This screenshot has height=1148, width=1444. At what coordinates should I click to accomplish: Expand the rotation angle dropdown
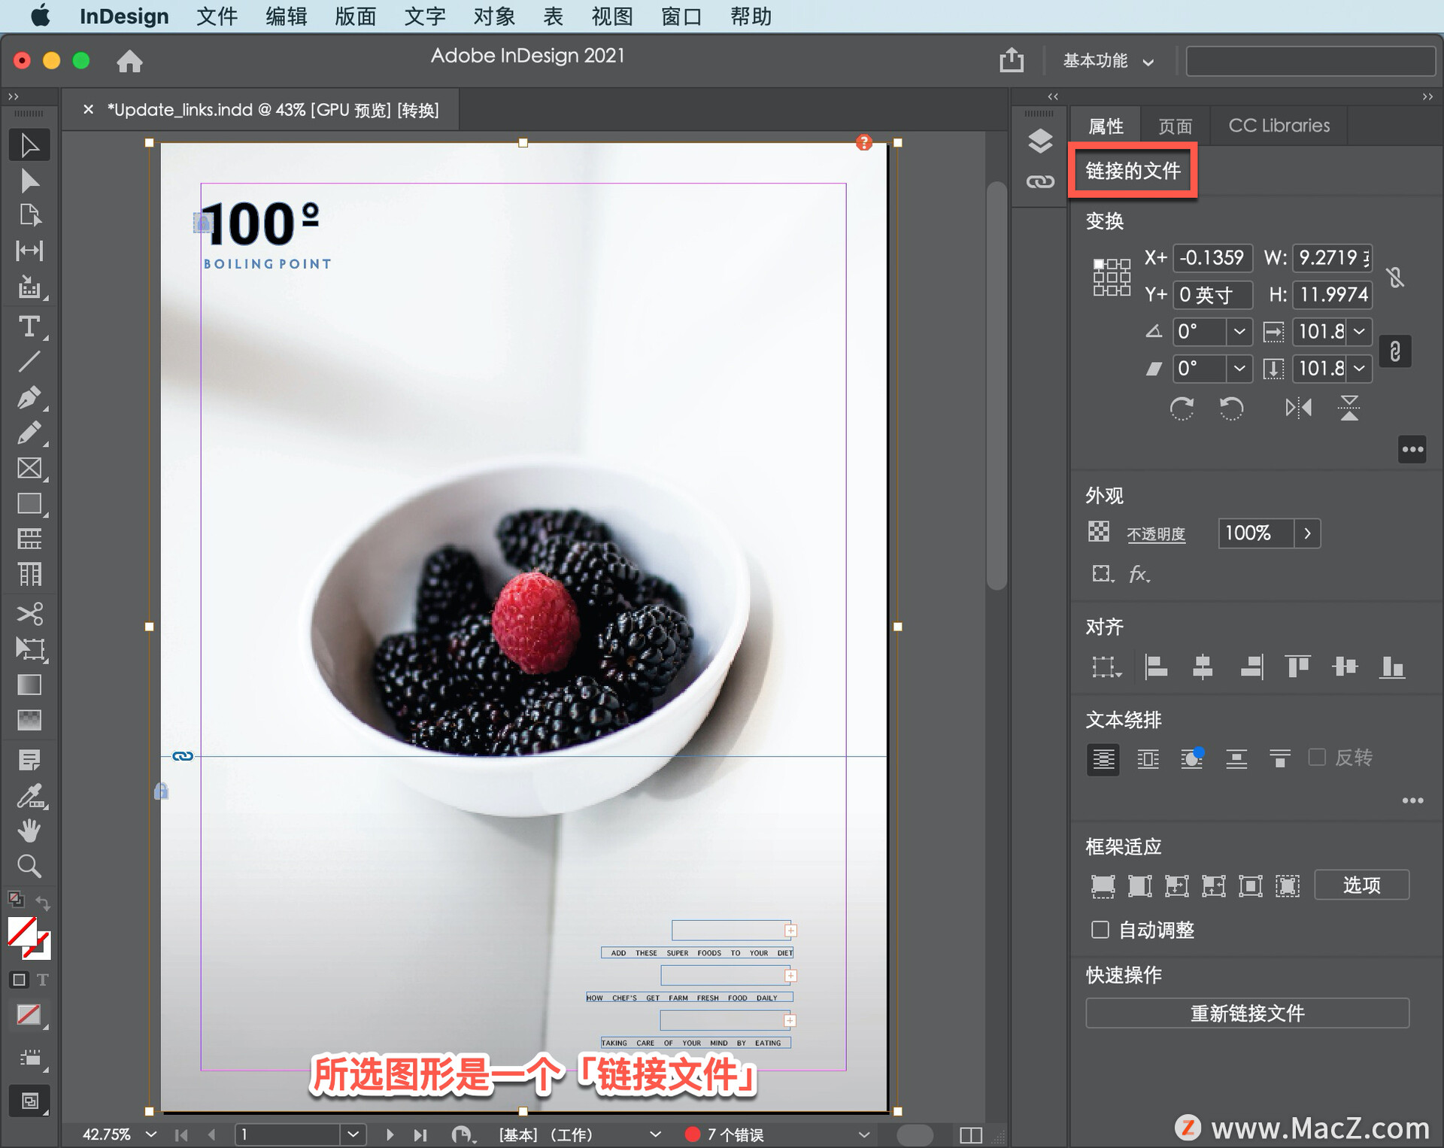point(1239,331)
